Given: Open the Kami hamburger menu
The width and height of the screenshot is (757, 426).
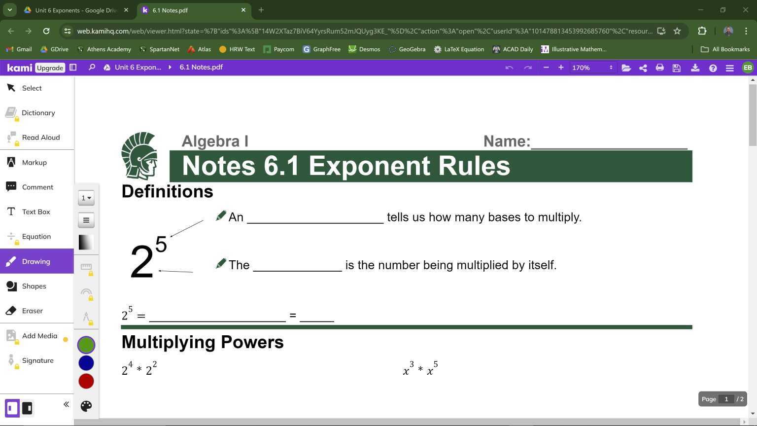Looking at the screenshot, I should tap(730, 68).
